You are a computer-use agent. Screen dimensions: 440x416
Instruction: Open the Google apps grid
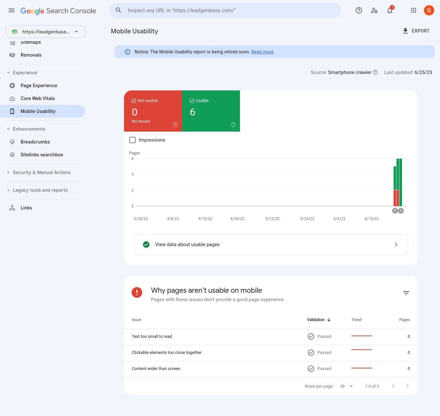414,10
